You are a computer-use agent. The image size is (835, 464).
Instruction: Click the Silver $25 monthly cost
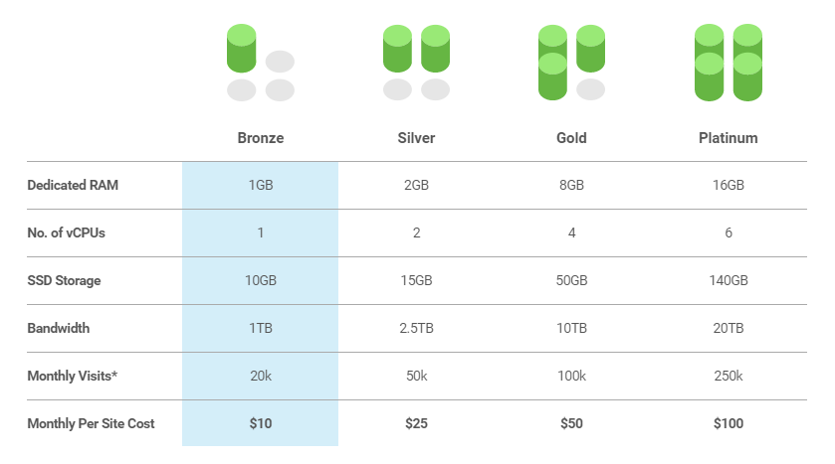pos(416,423)
